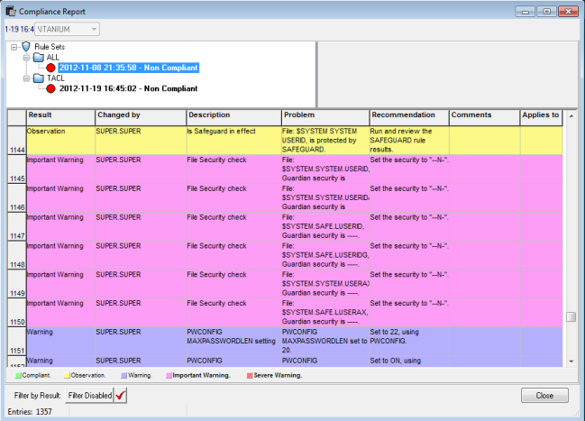Screen dimensions: 585x421
Task: Click the Compliance Report title bar icon
Action: (x=10, y=11)
